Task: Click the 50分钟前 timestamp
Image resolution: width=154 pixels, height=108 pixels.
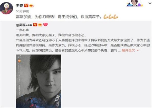Action: pos(23,11)
